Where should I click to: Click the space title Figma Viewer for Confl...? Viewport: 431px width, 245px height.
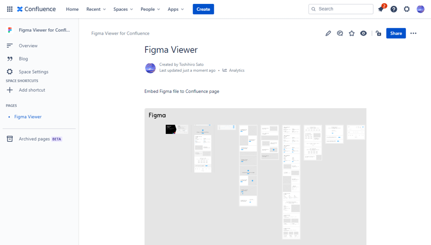pos(44,30)
